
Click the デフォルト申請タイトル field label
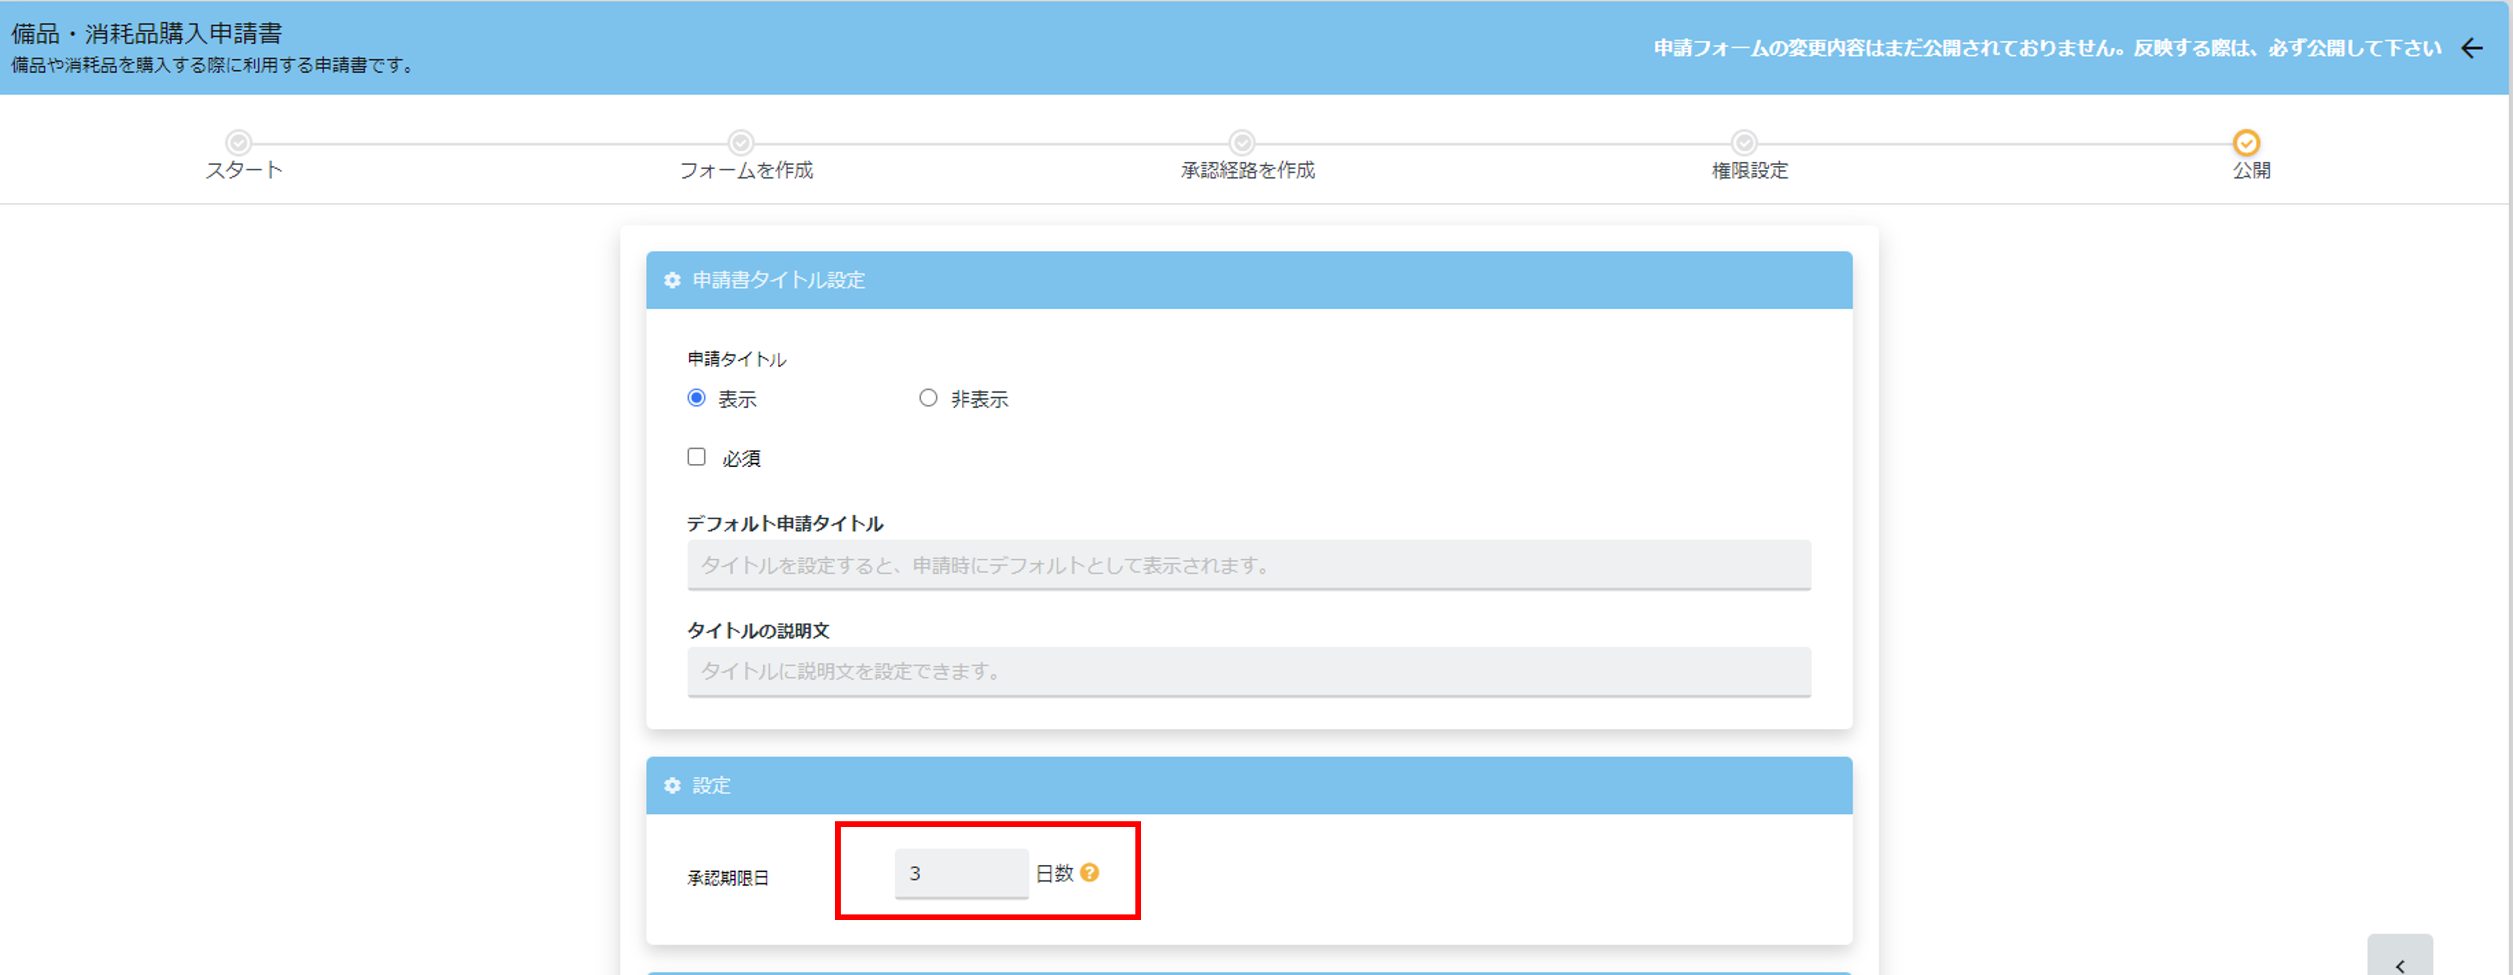[x=785, y=524]
